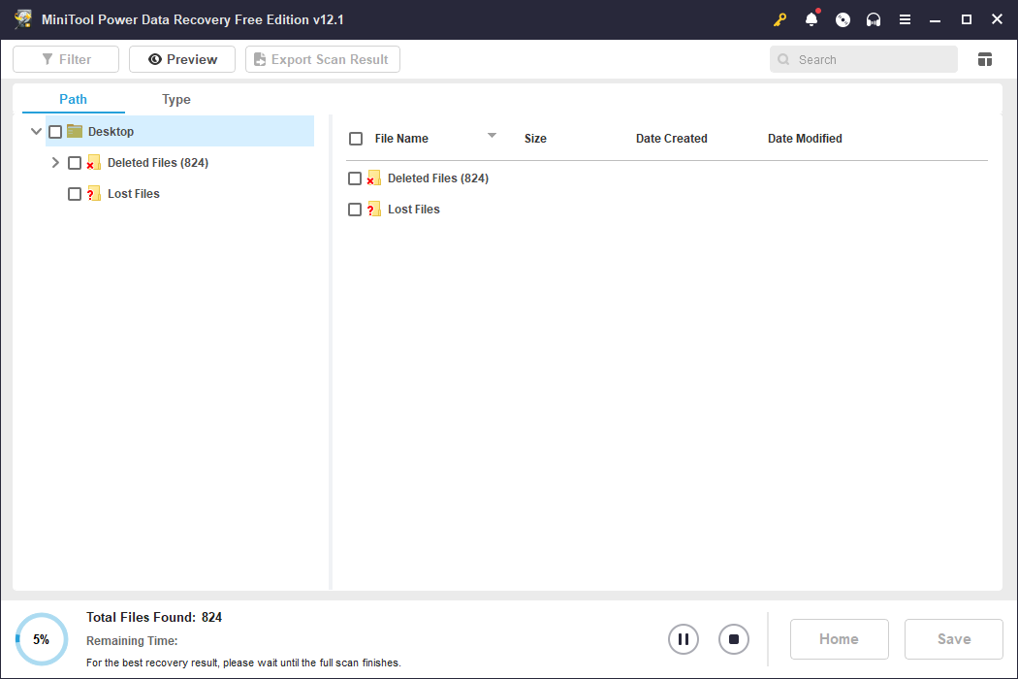Check the select-all checkbox in file list header
1018x679 pixels.
pos(356,139)
